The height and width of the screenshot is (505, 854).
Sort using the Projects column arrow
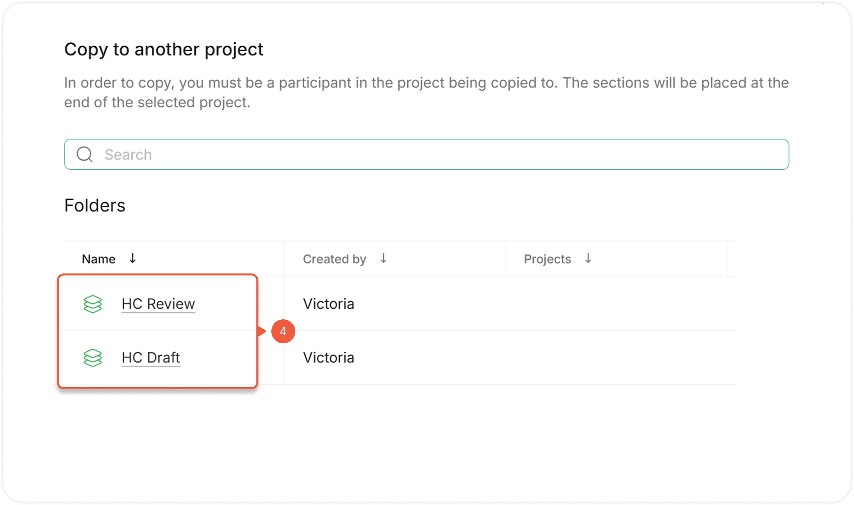(588, 258)
